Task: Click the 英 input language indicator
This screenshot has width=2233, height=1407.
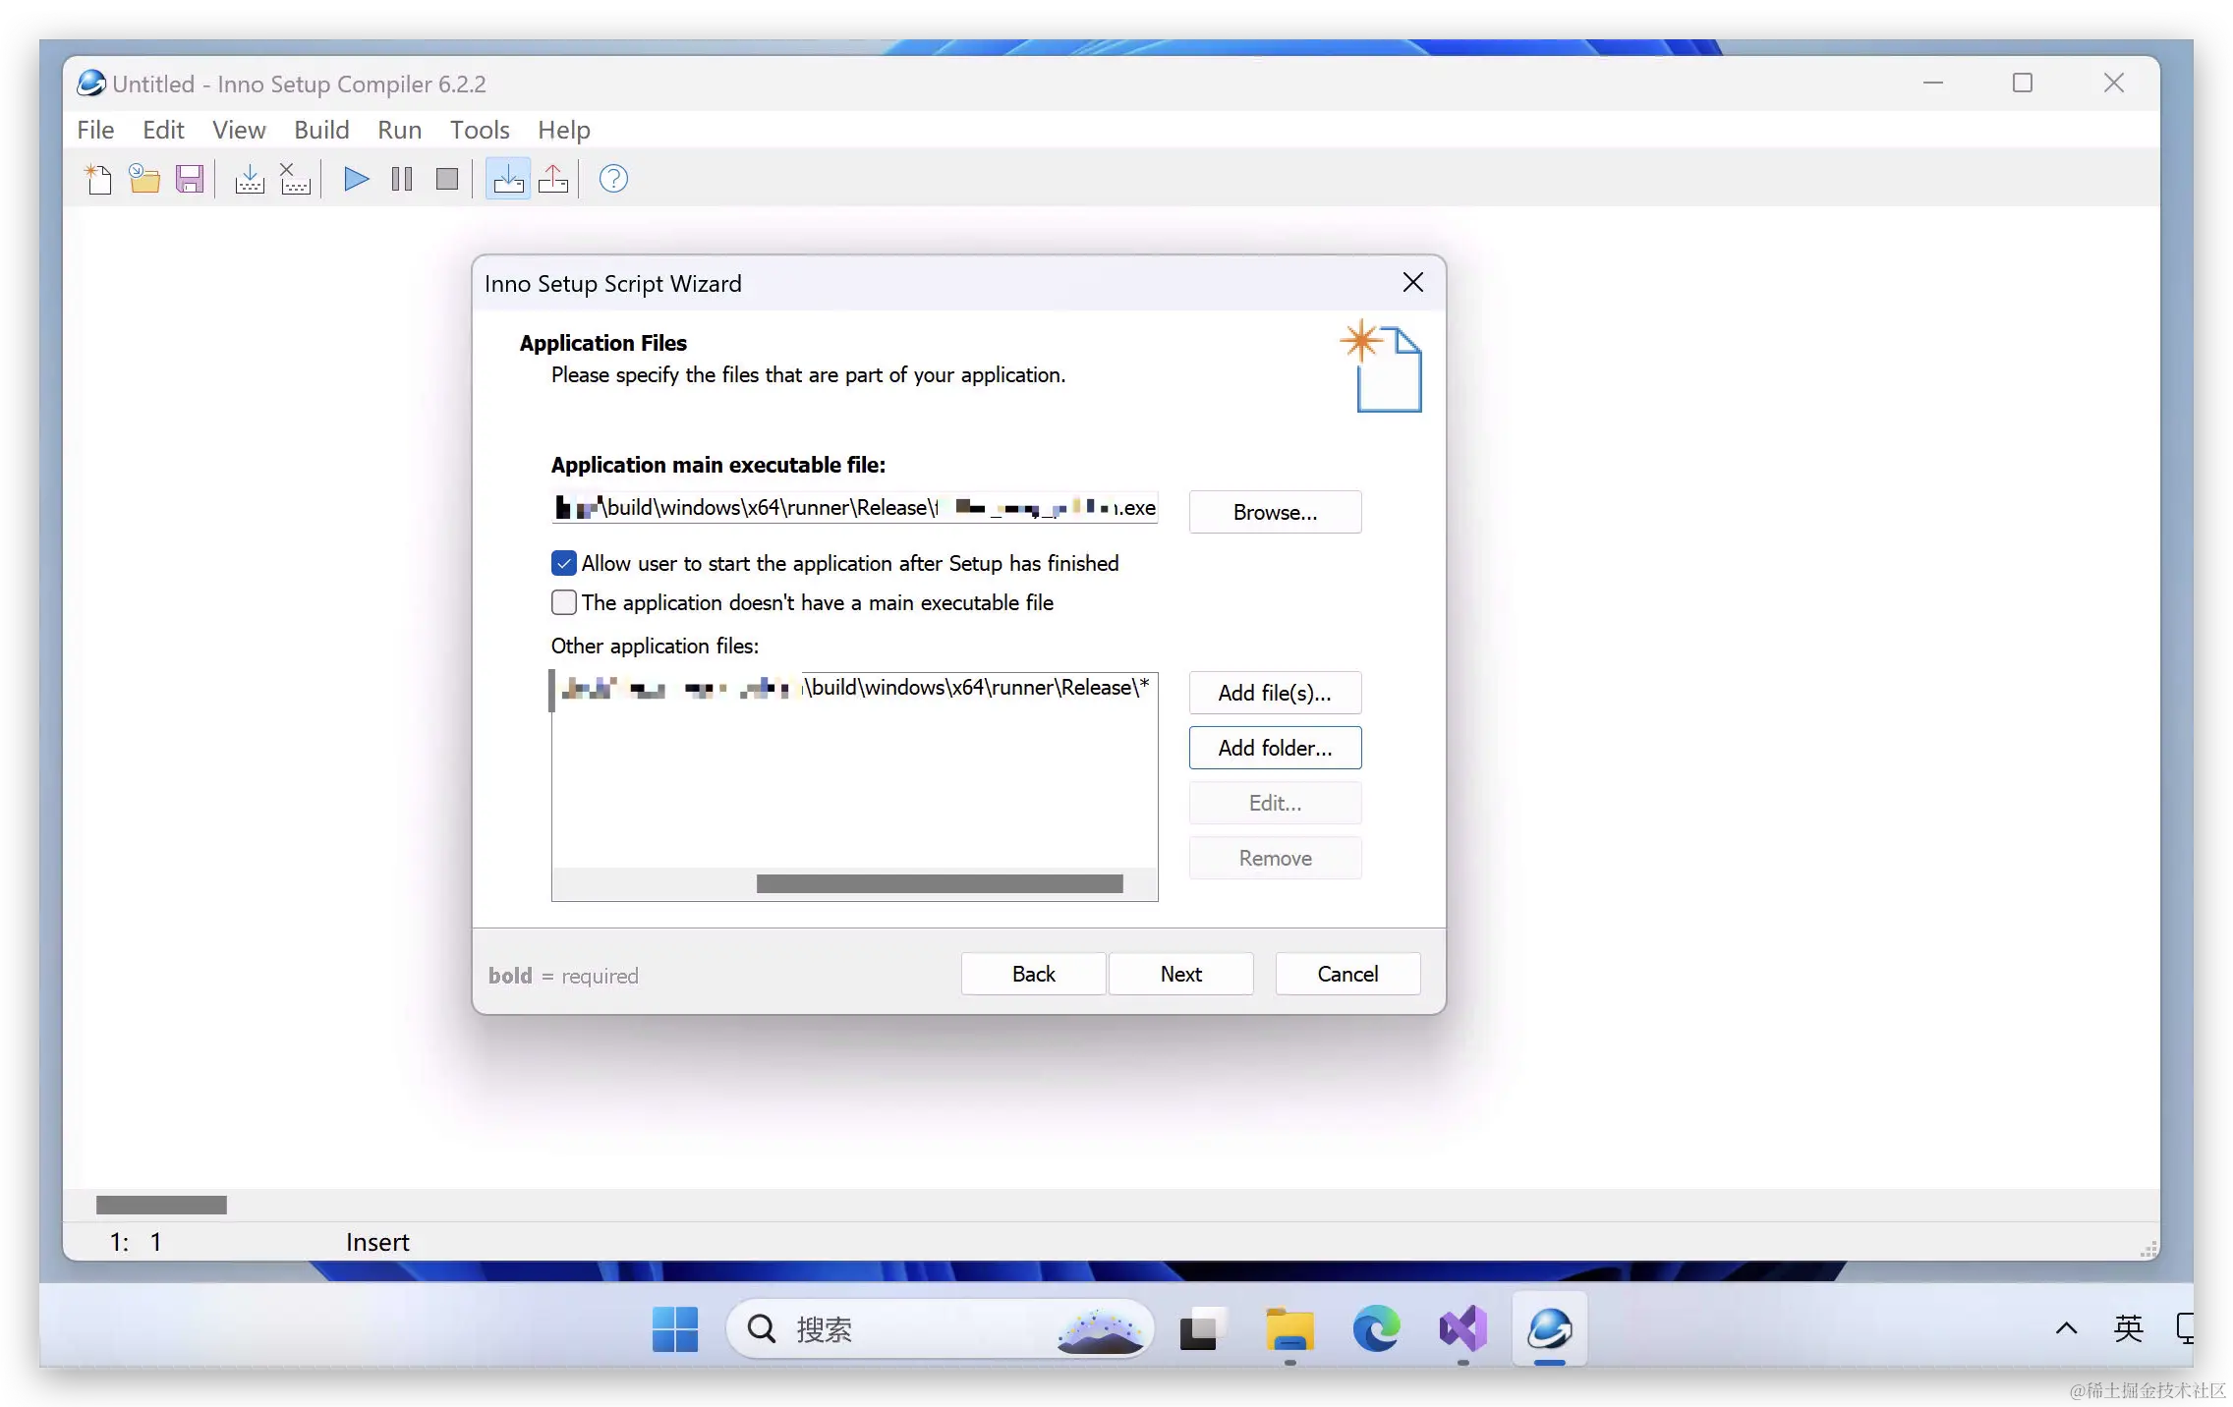Action: point(2128,1328)
